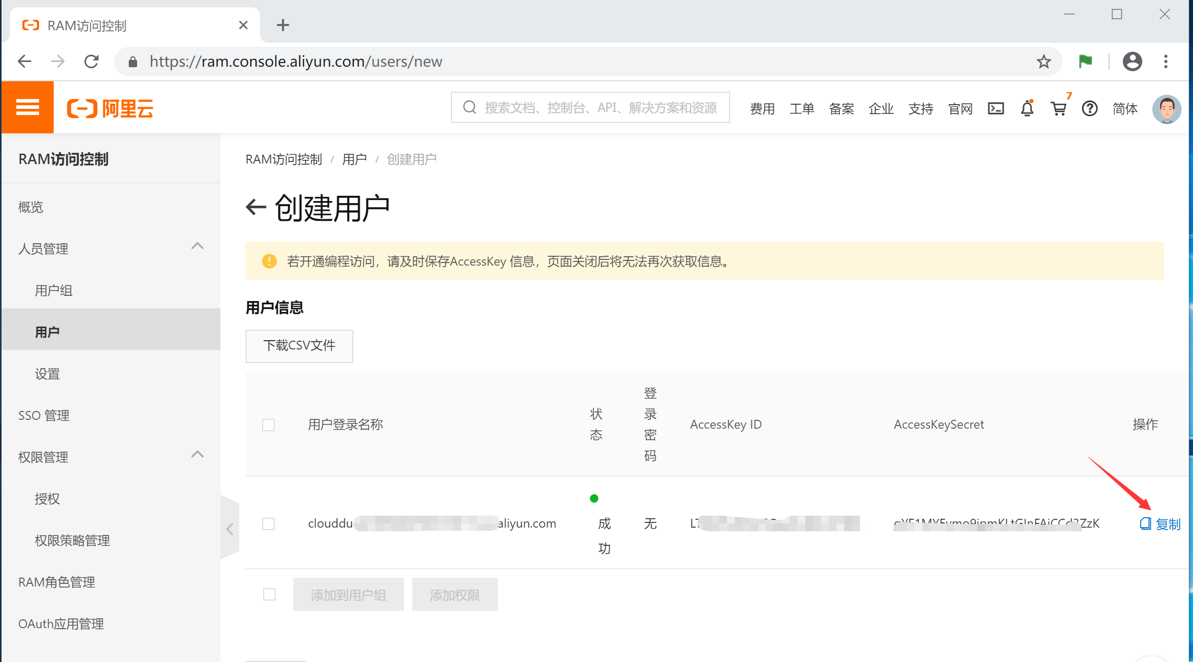Check the clouddu user row checkbox
1193x662 pixels.
coord(268,524)
